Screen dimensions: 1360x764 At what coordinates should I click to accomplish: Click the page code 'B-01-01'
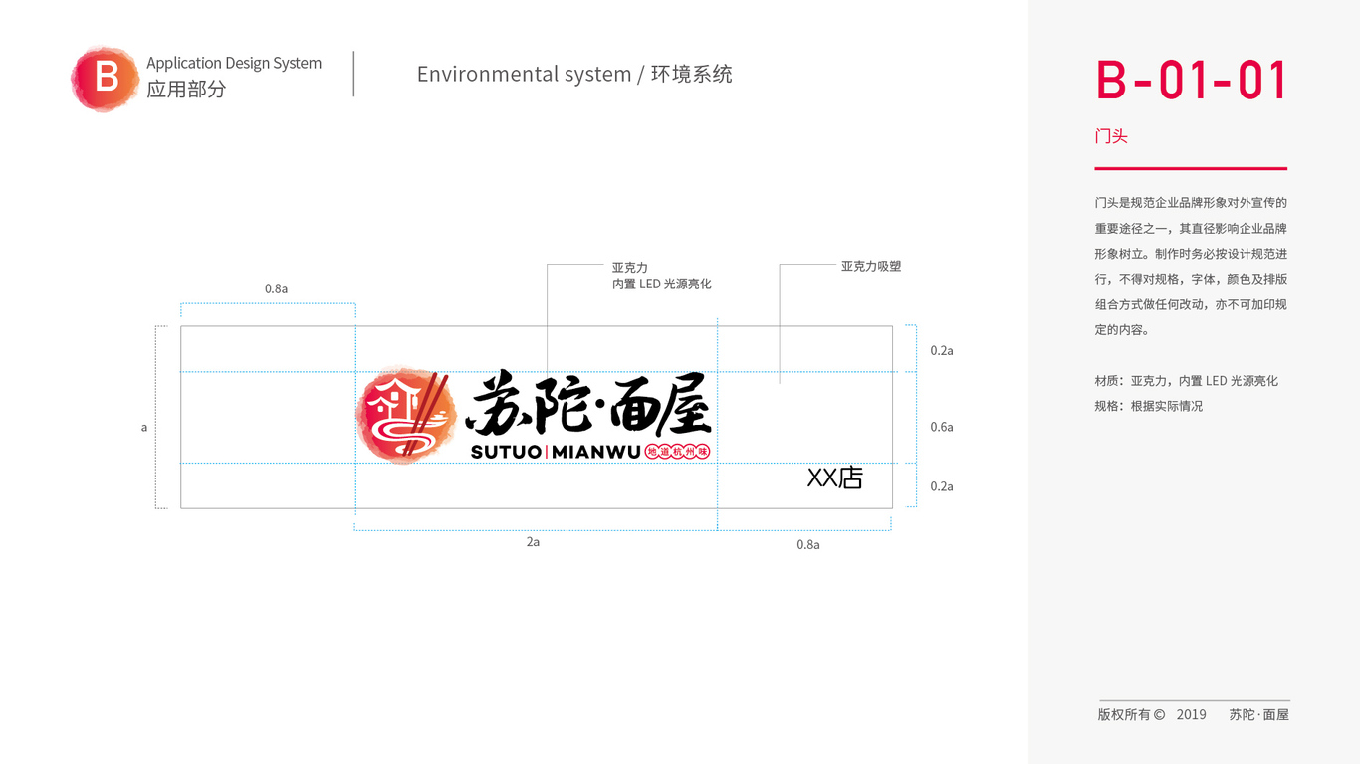(1192, 81)
